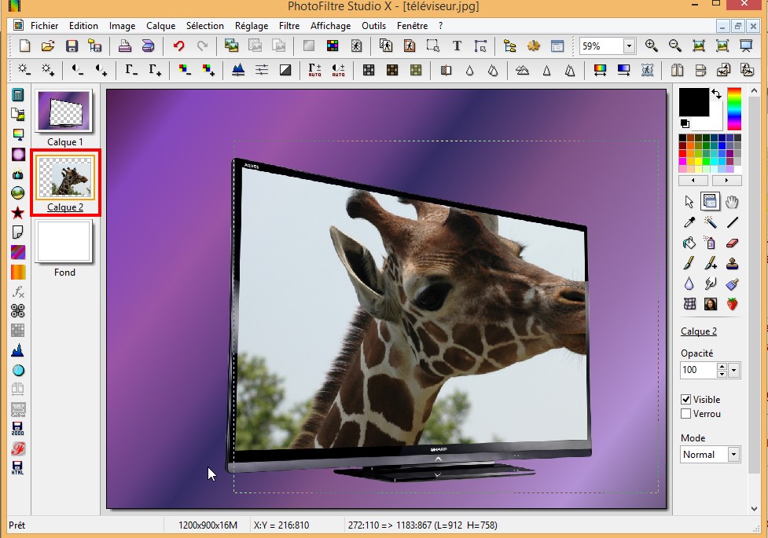
Task: Select the Magic Wand tool
Action: point(711,222)
